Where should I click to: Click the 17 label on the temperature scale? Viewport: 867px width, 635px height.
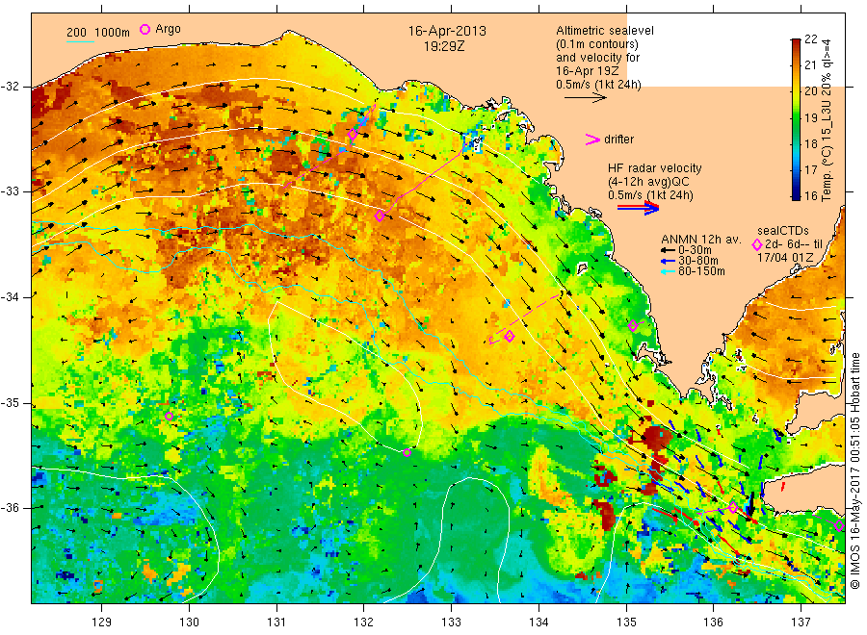(810, 169)
